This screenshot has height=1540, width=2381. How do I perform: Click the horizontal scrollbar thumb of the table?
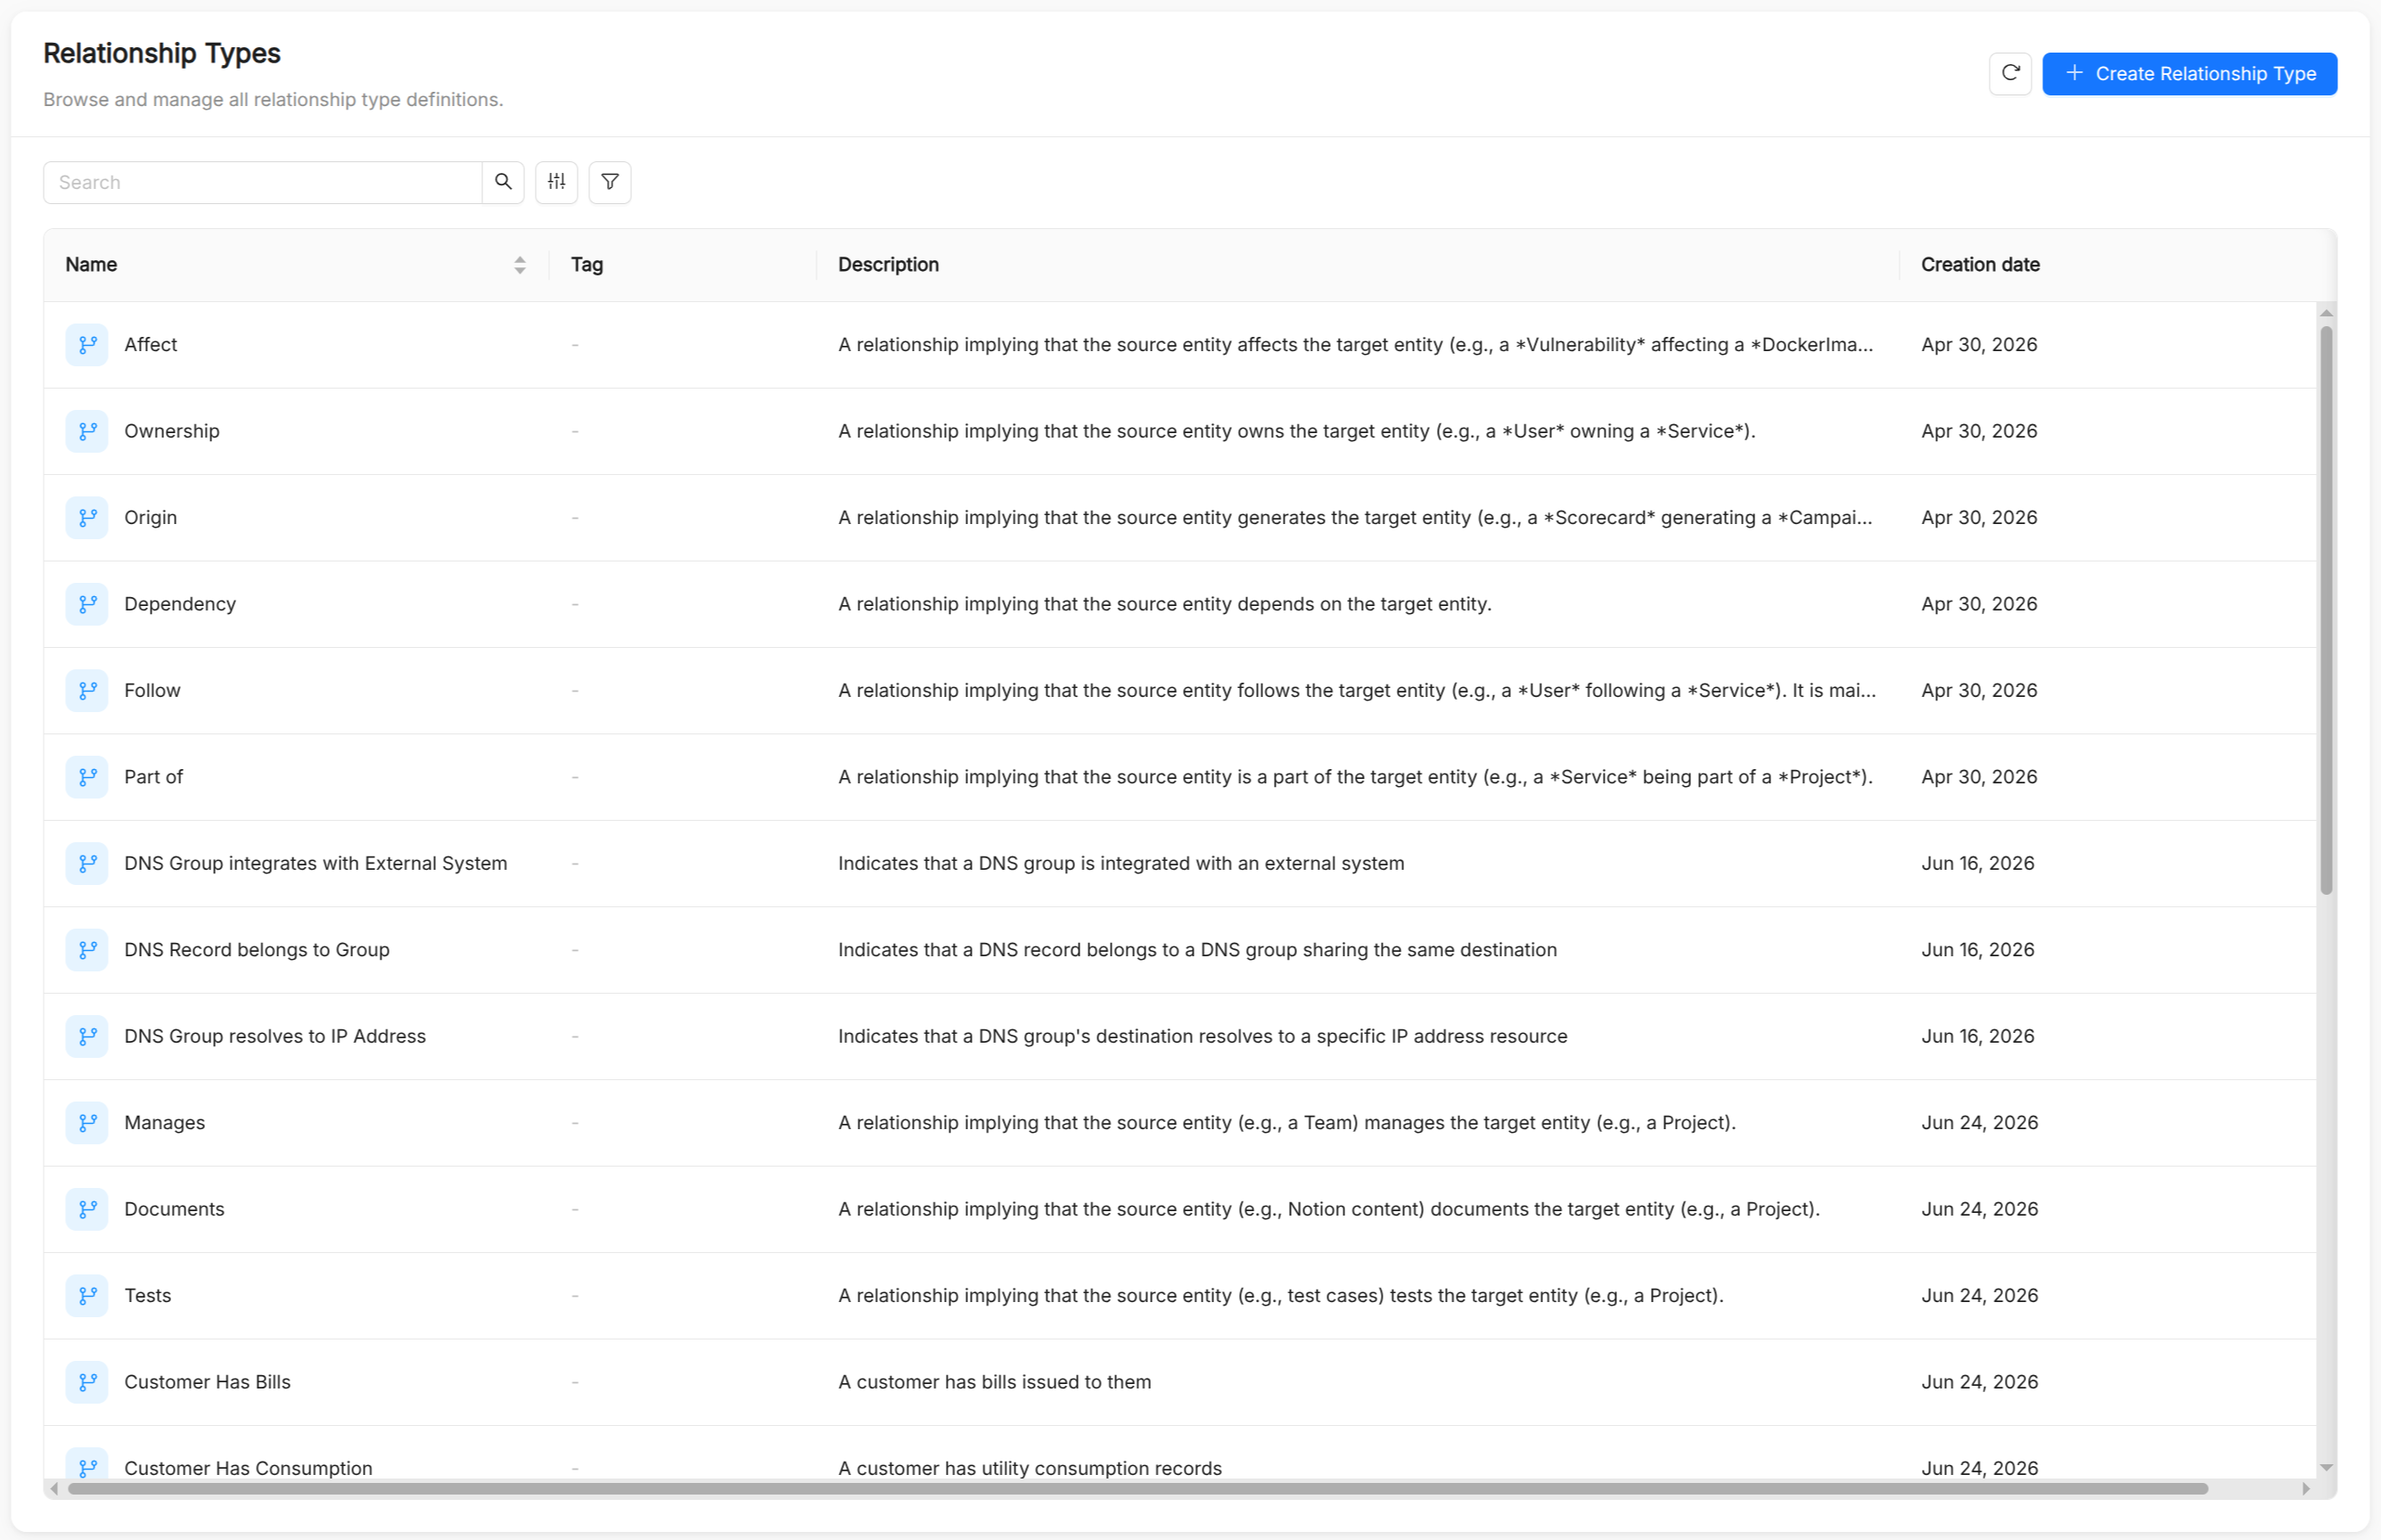(1137, 1489)
